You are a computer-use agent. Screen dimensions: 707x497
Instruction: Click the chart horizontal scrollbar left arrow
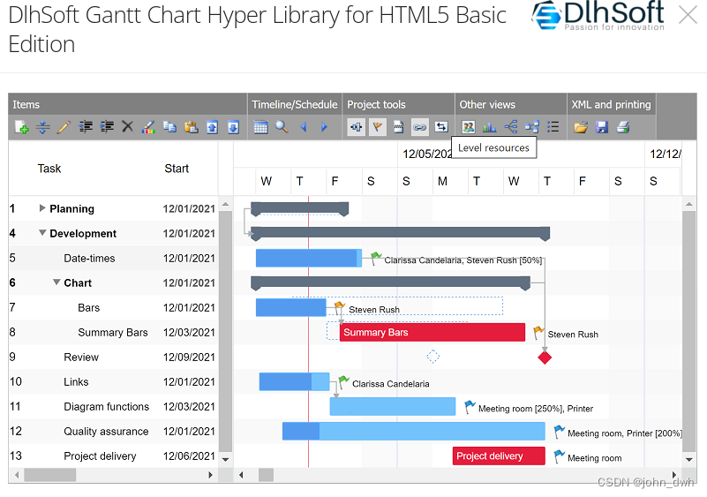click(x=241, y=475)
